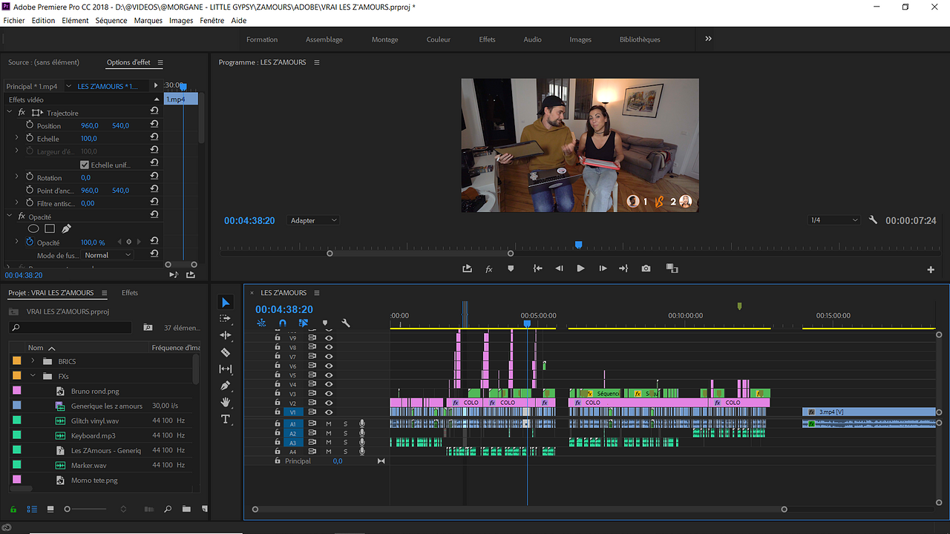The image size is (950, 534).
Task: Mute audio track A1
Action: pos(329,423)
